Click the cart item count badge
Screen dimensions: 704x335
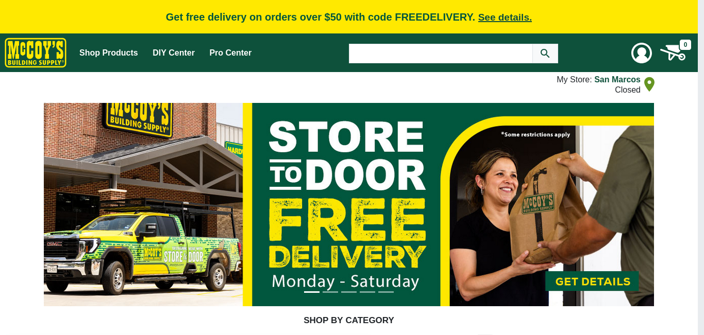pyautogui.click(x=685, y=45)
